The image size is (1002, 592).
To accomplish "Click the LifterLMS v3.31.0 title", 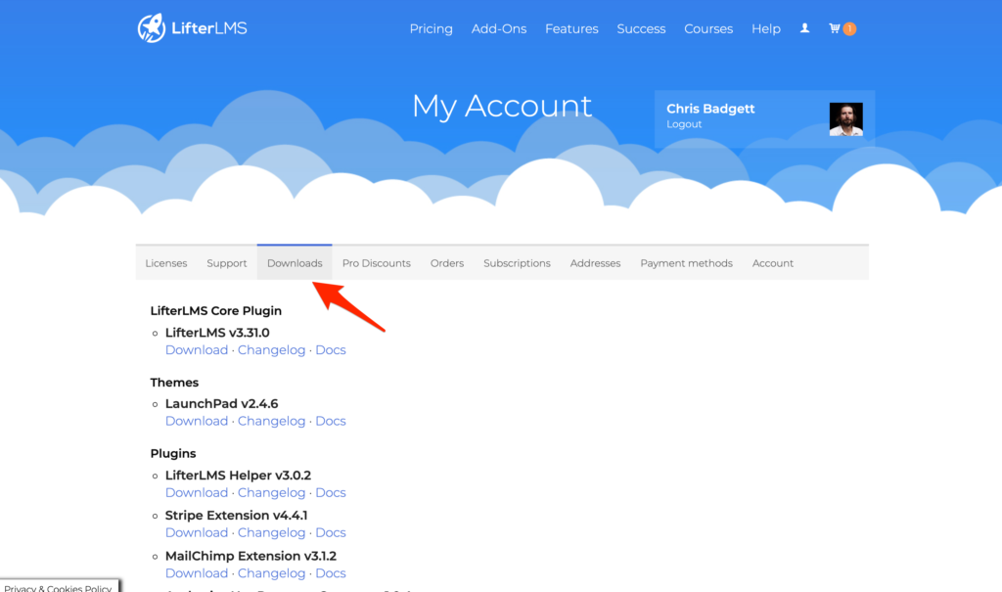I will 217,333.
